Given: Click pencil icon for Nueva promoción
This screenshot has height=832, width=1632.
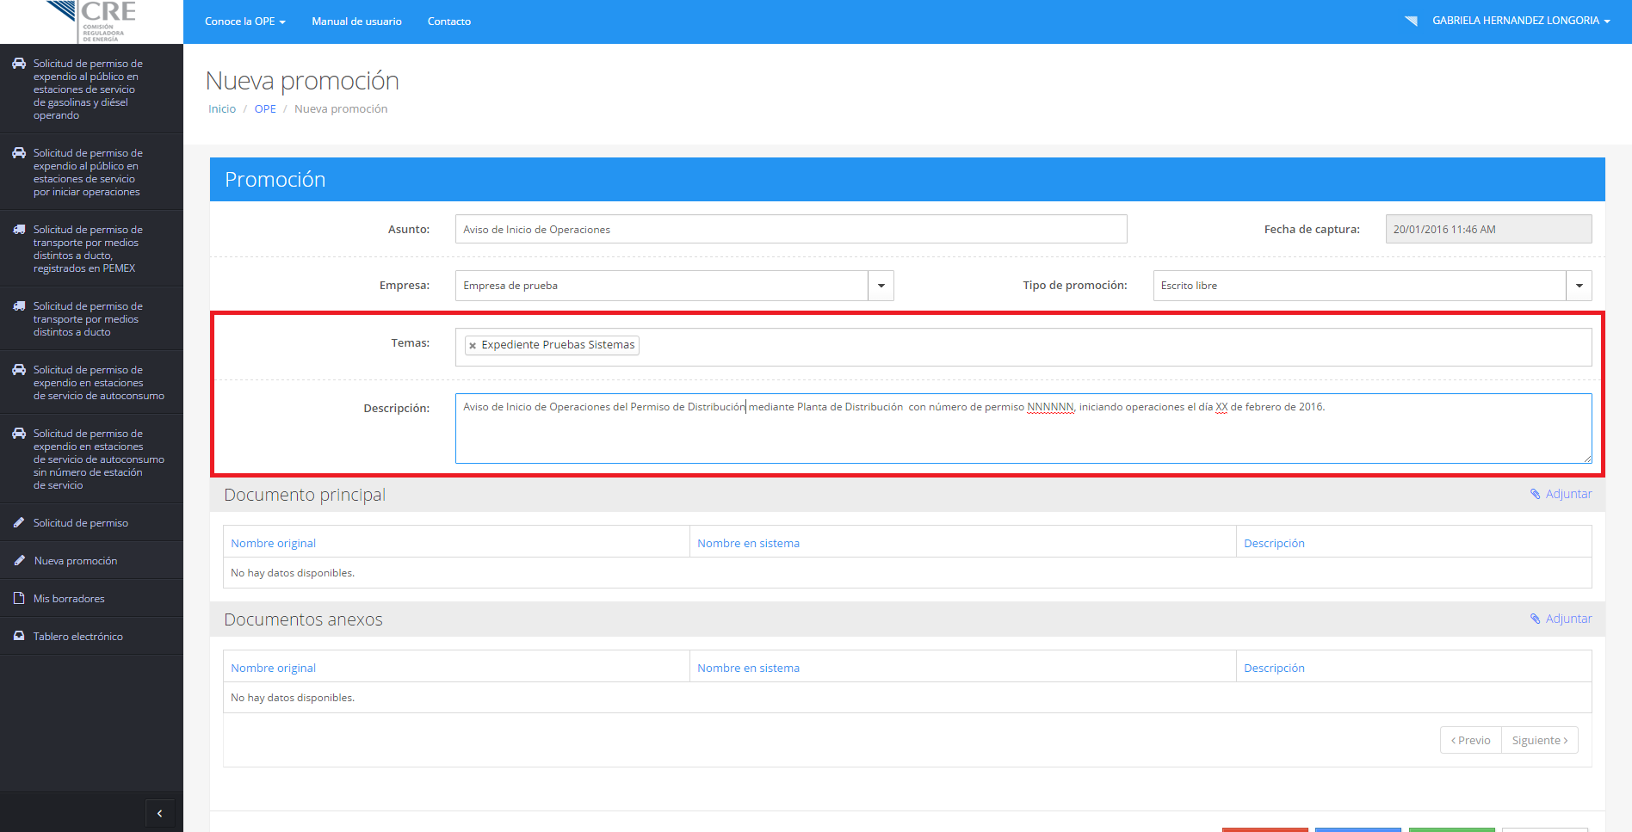Looking at the screenshot, I should (x=19, y=560).
